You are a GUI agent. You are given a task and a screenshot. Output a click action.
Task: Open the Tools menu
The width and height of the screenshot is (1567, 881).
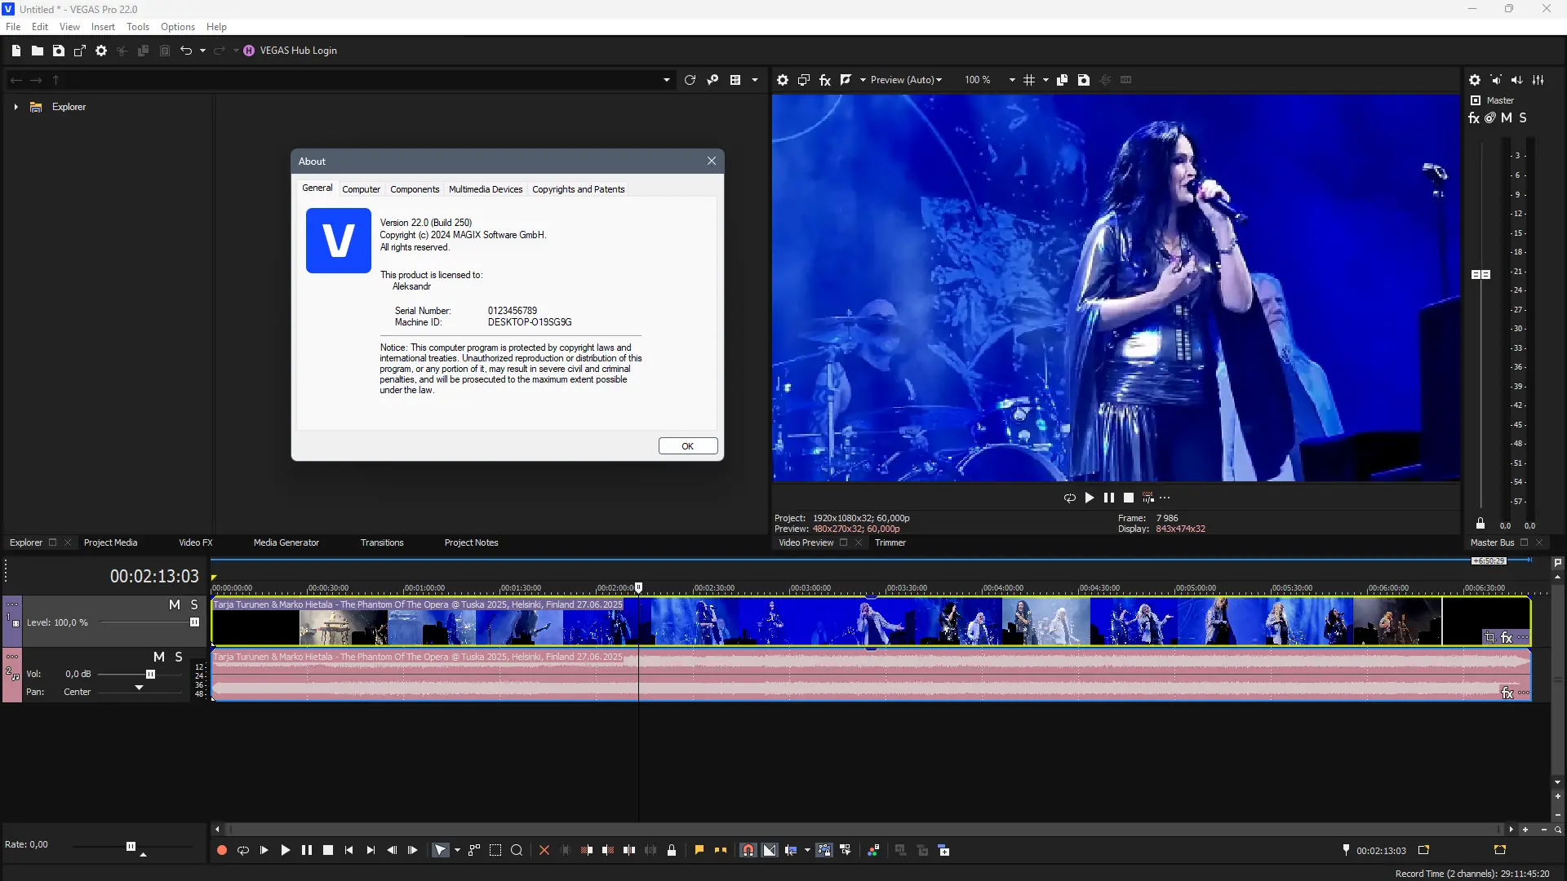pos(137,27)
